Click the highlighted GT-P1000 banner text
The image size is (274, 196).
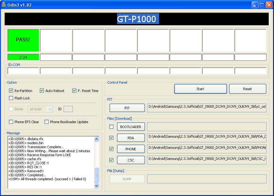[x=138, y=19]
